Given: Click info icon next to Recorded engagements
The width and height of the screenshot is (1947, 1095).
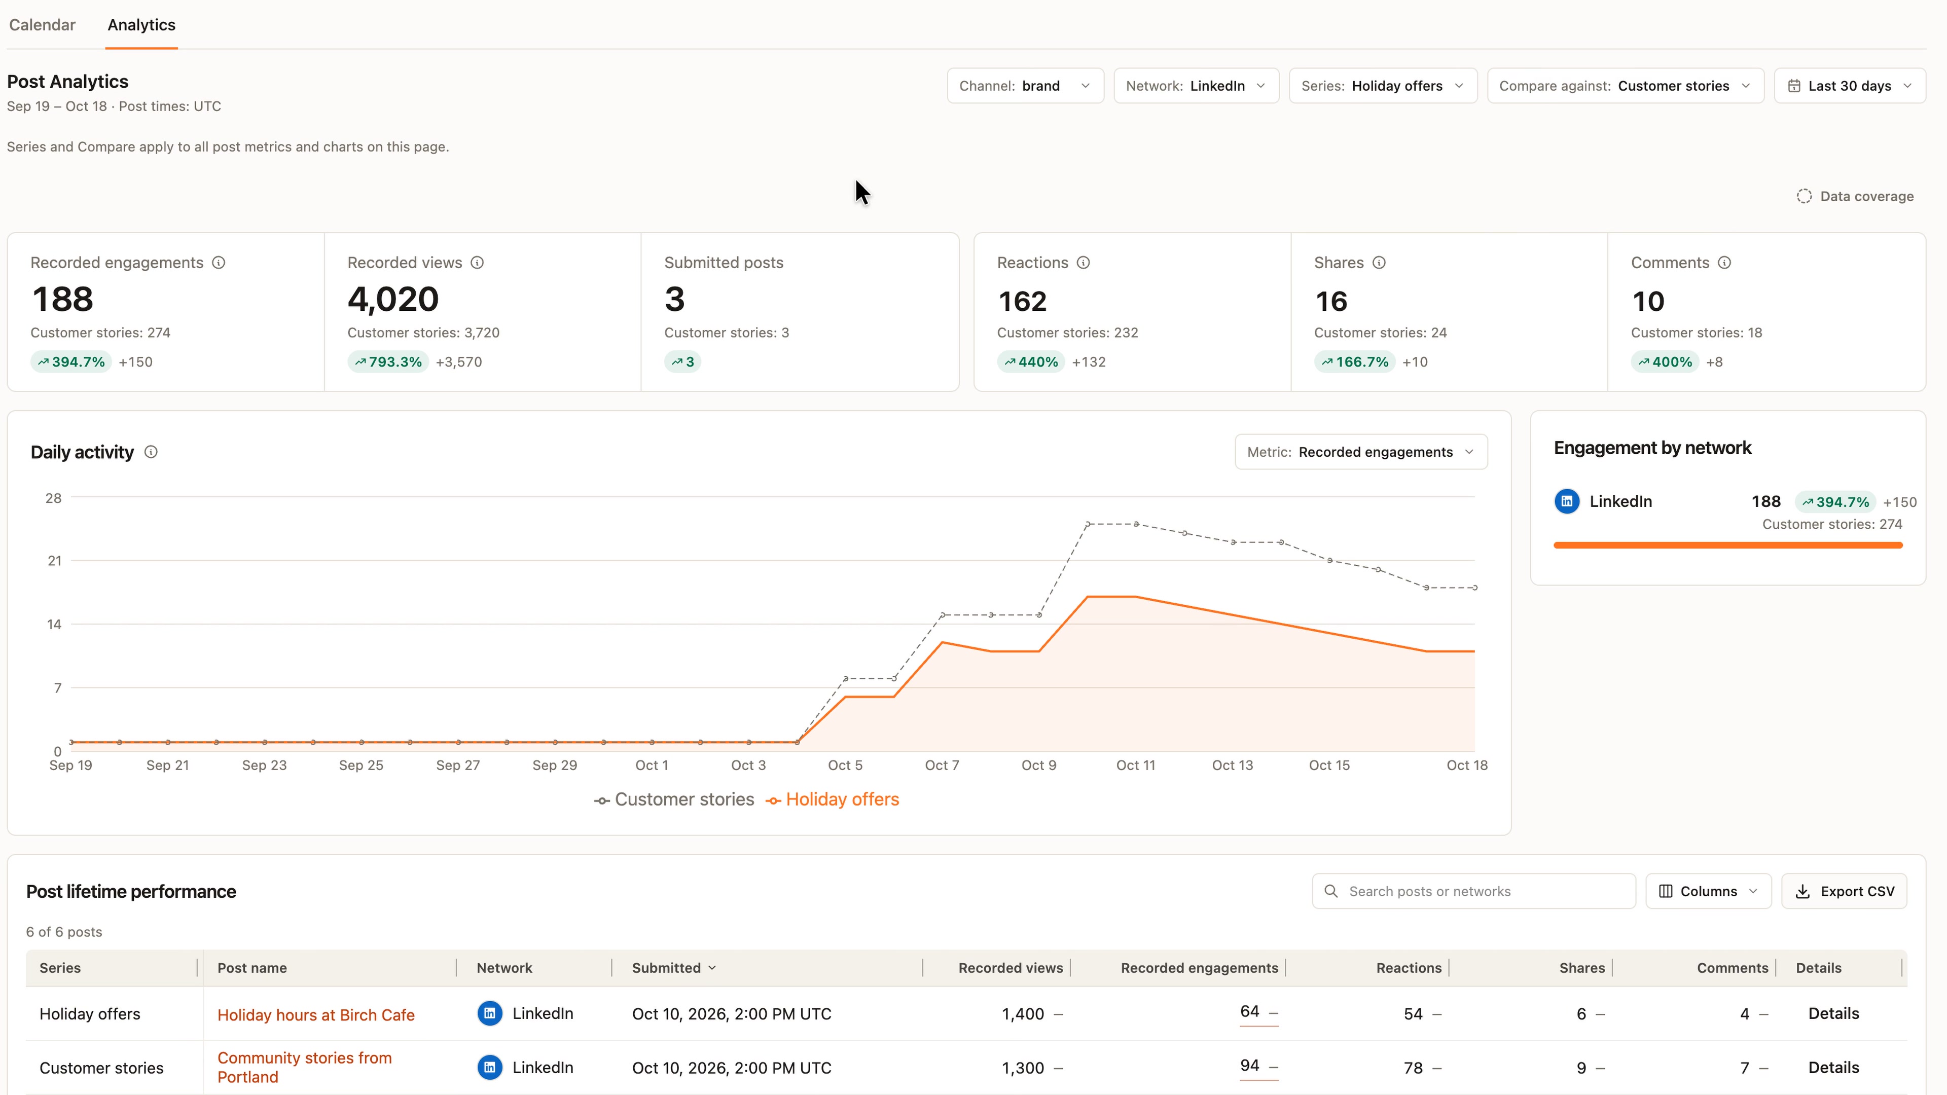Looking at the screenshot, I should (x=219, y=262).
